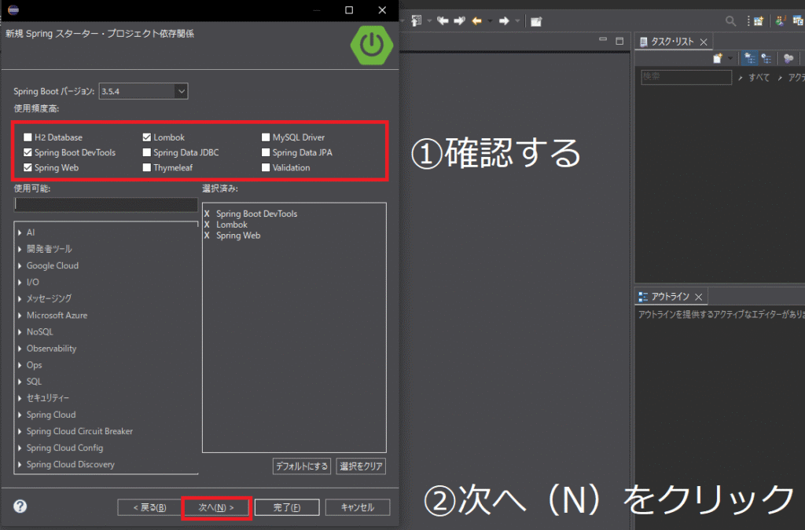Remove Spring Boot DevTools from selected list
Viewport: 805px width, 530px height.
pos(207,214)
